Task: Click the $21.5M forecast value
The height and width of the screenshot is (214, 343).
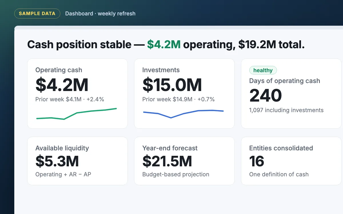Action: [x=167, y=161]
